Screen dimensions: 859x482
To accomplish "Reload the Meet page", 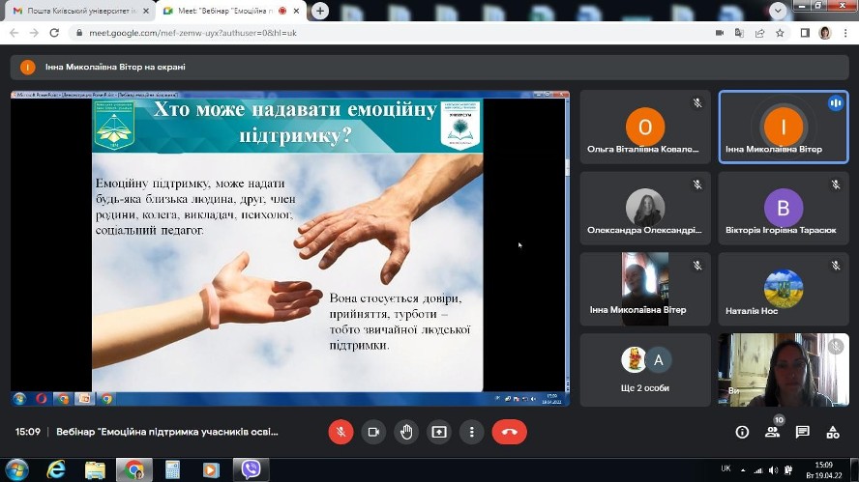I will [54, 33].
